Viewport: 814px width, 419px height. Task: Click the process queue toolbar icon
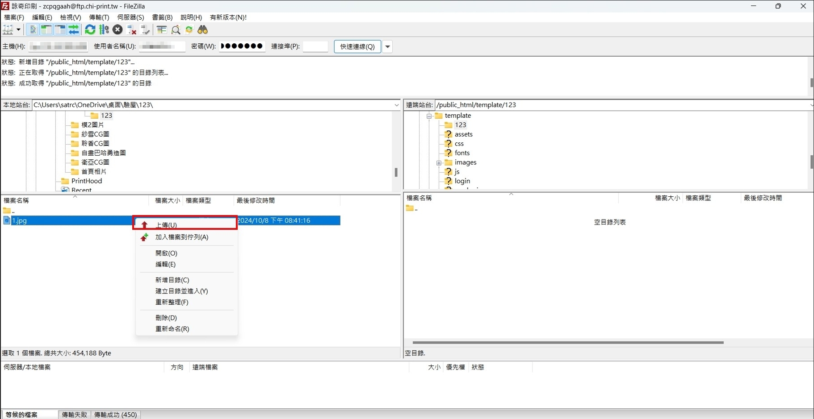104,30
